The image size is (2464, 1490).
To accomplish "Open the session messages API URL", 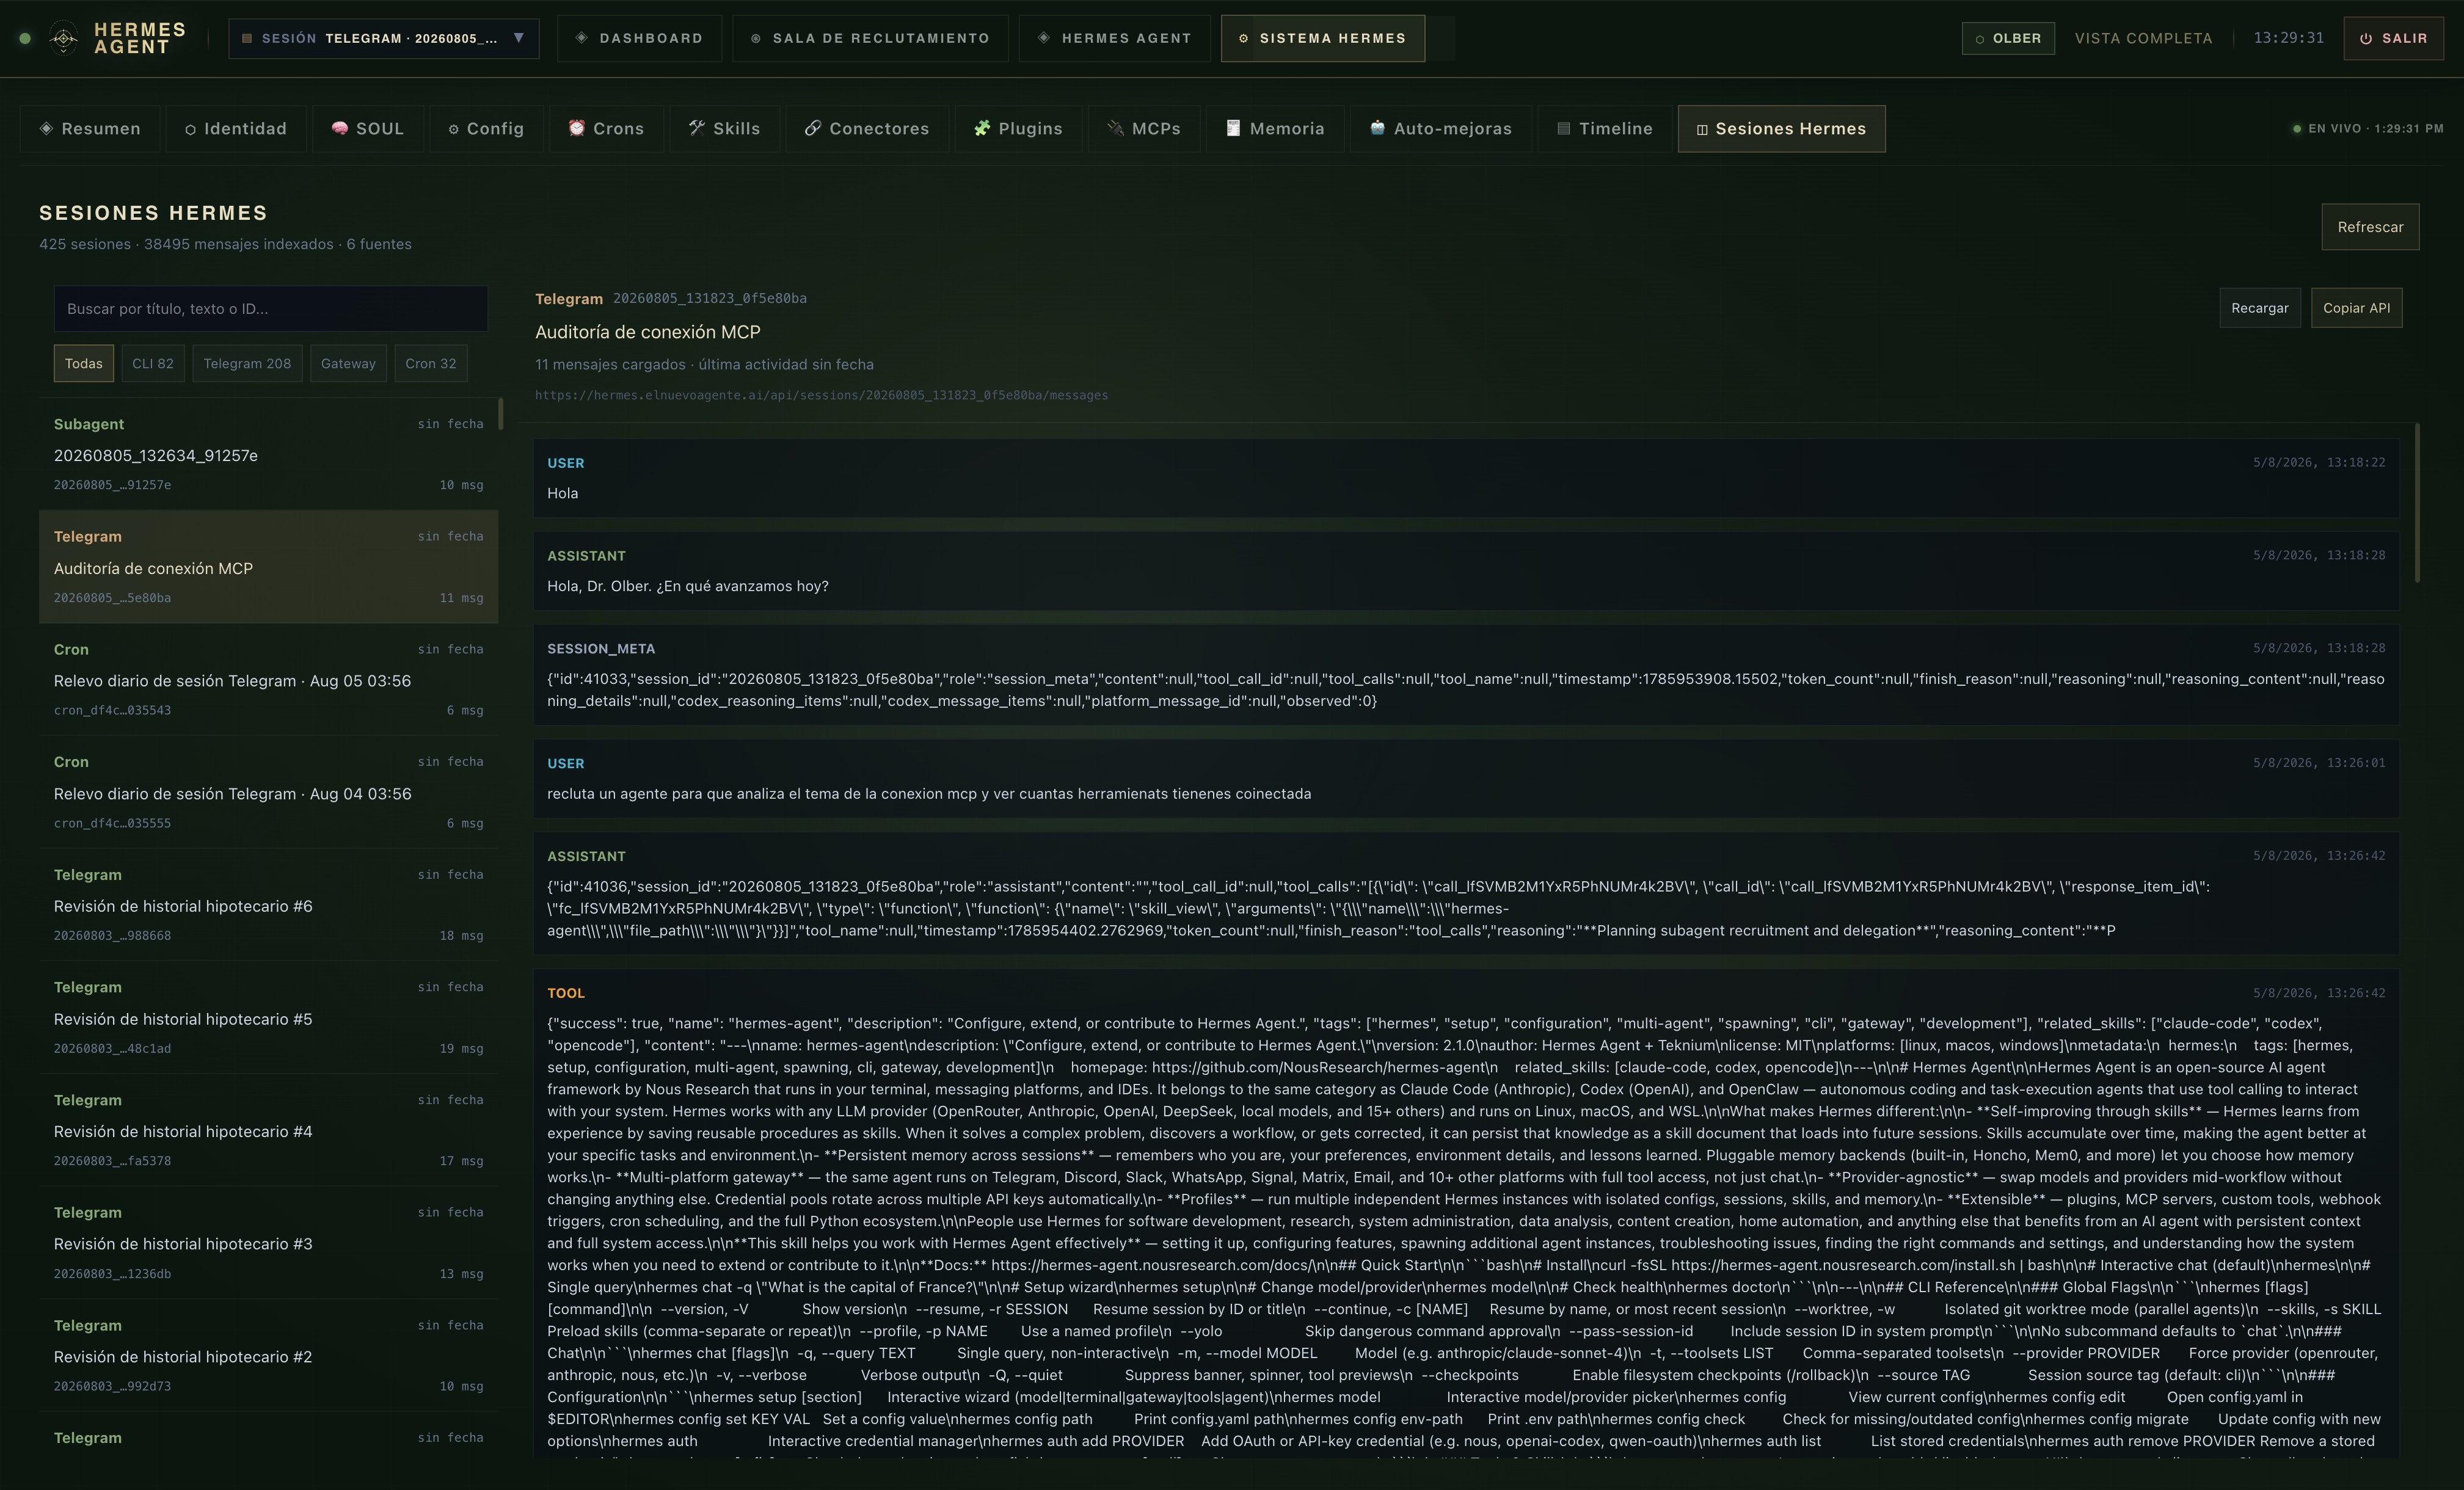I will click(x=821, y=395).
